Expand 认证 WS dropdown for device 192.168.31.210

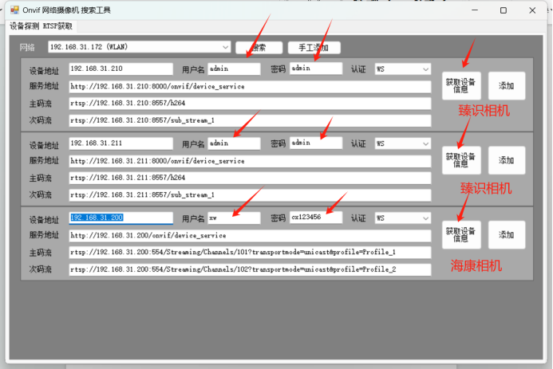(403, 69)
